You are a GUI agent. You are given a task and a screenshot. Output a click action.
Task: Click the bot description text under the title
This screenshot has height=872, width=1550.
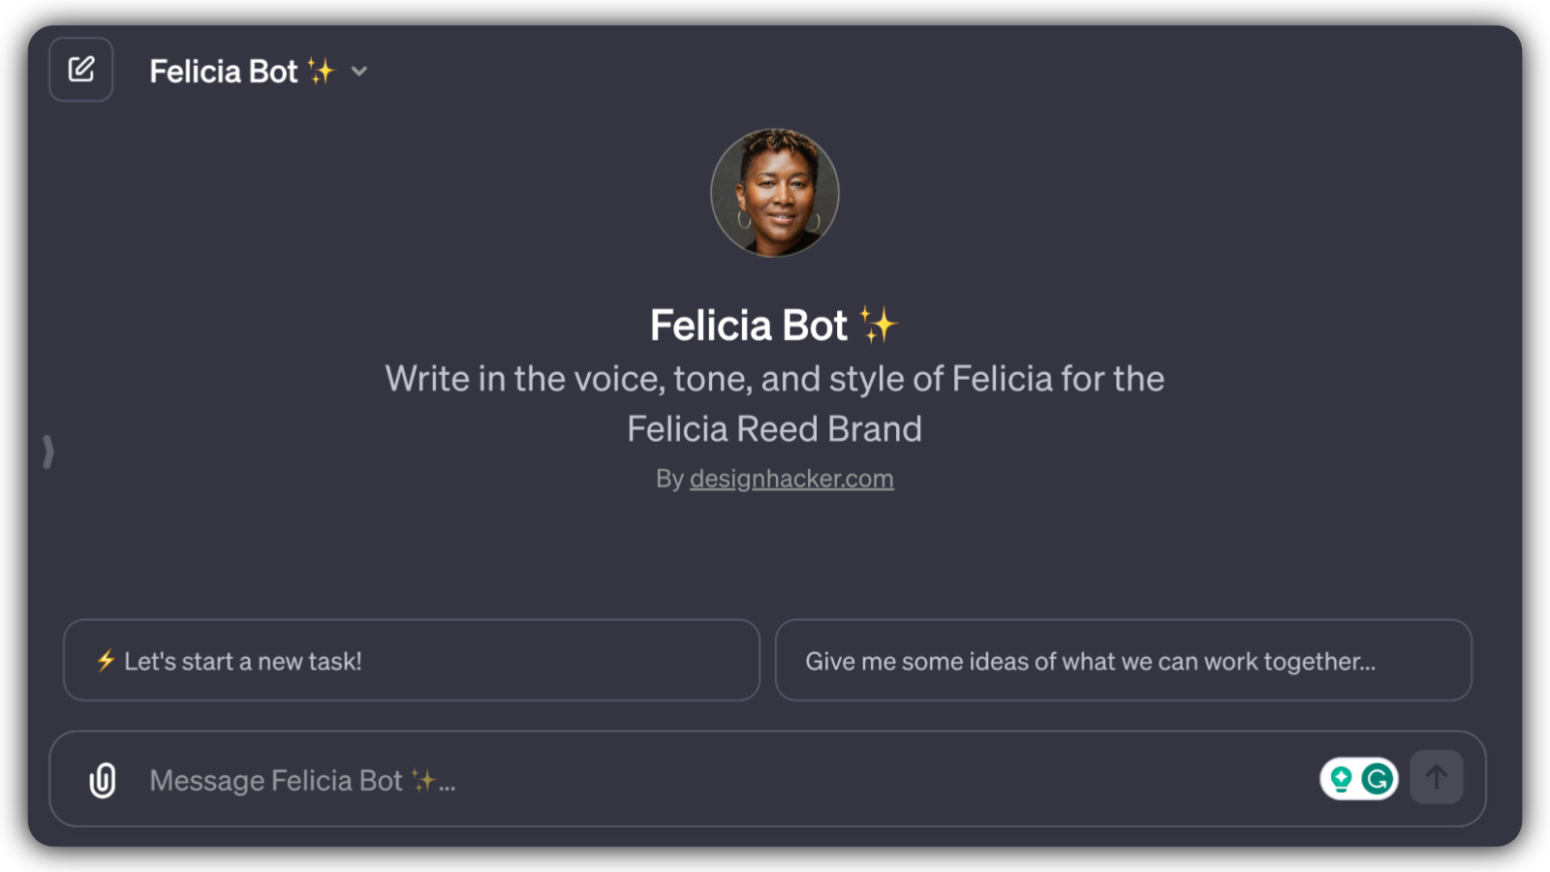pos(774,403)
